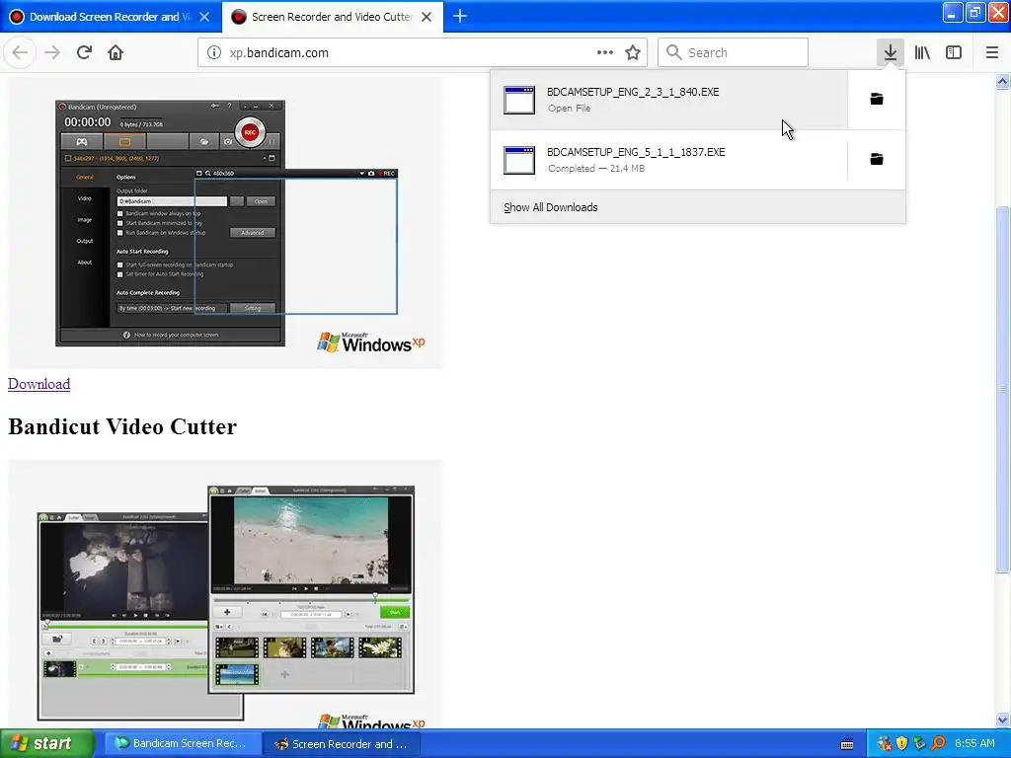The height and width of the screenshot is (758, 1011).
Task: Click the scrollbar up arrow
Action: pyautogui.click(x=1002, y=81)
